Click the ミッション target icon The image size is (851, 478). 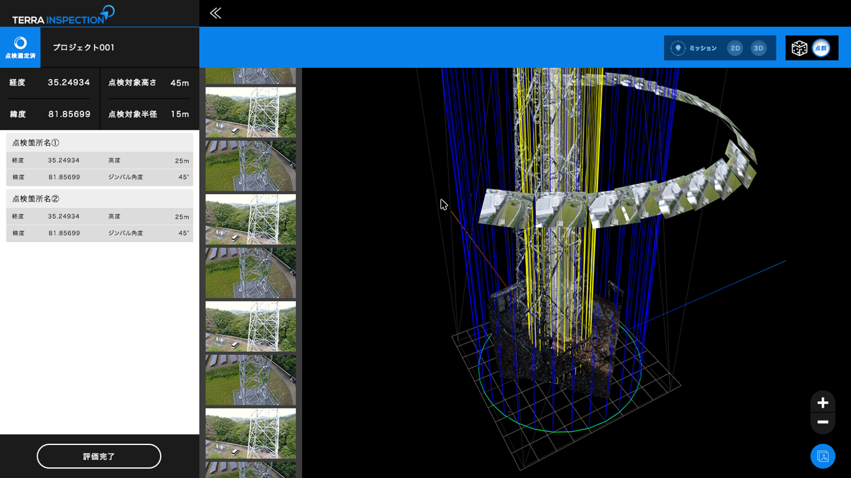click(x=678, y=48)
